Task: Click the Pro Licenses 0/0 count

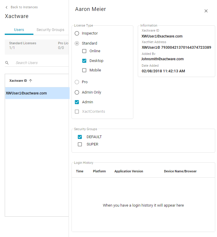Action: pyautogui.click(x=61, y=48)
